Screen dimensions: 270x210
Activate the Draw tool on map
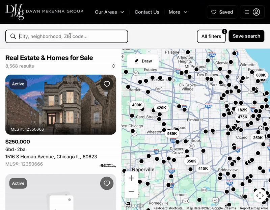pyautogui.click(x=143, y=61)
